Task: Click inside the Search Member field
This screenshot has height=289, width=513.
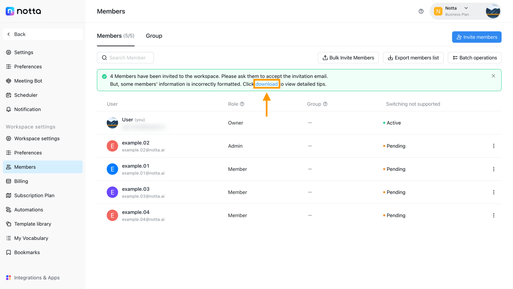Action: [x=125, y=57]
